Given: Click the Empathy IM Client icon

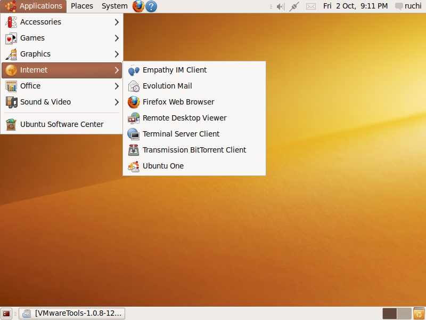Looking at the screenshot, I should click(x=134, y=70).
